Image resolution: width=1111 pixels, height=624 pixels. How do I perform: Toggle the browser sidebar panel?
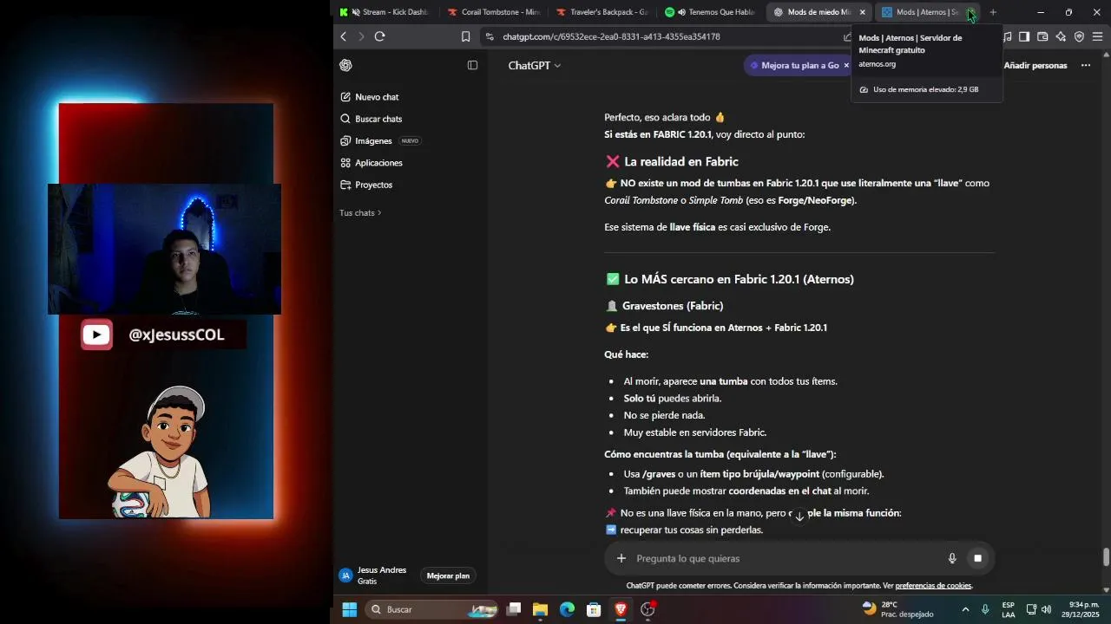(x=1024, y=36)
